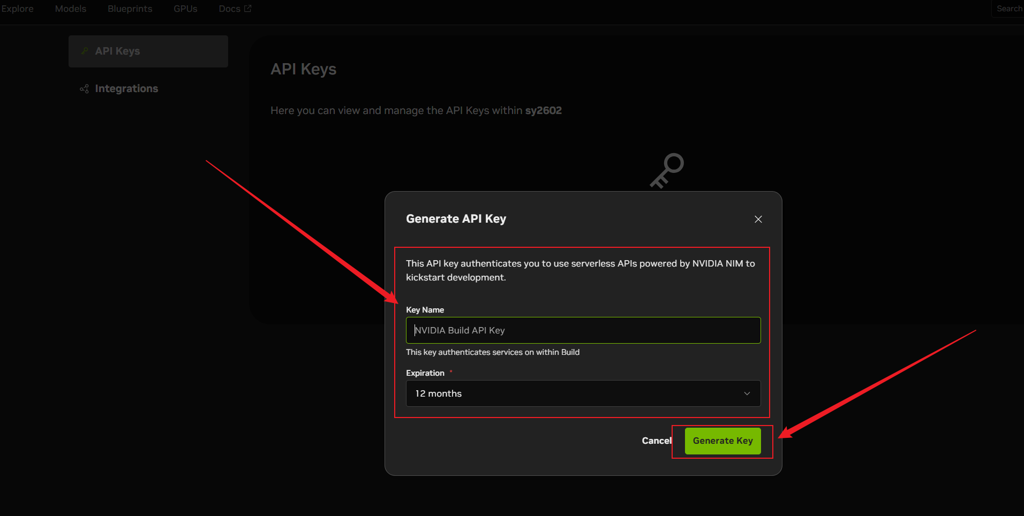Viewport: 1024px width, 516px height.
Task: Click the chevron arrow in the Expiration field
Action: click(747, 393)
